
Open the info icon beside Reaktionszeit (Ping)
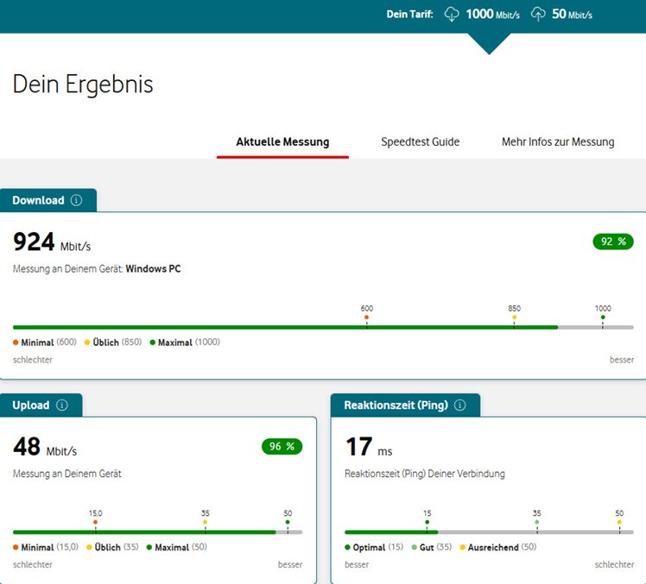pyautogui.click(x=459, y=405)
